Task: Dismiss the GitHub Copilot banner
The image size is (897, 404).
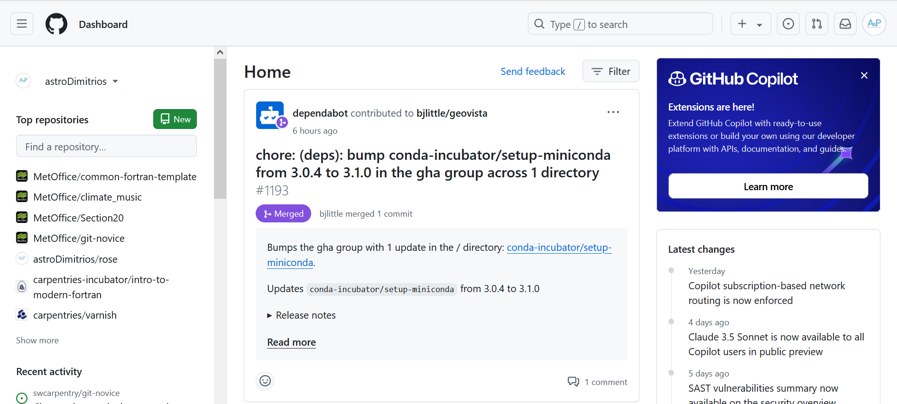Action: click(864, 75)
